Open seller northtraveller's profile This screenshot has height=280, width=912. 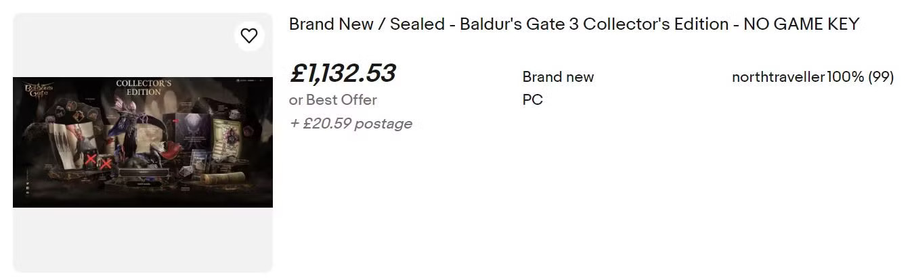[777, 77]
